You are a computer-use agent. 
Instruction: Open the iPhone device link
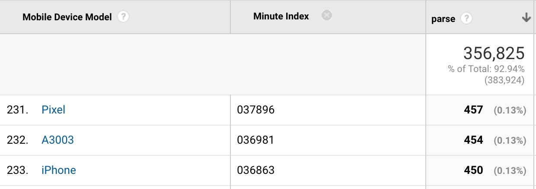pyautogui.click(x=58, y=170)
